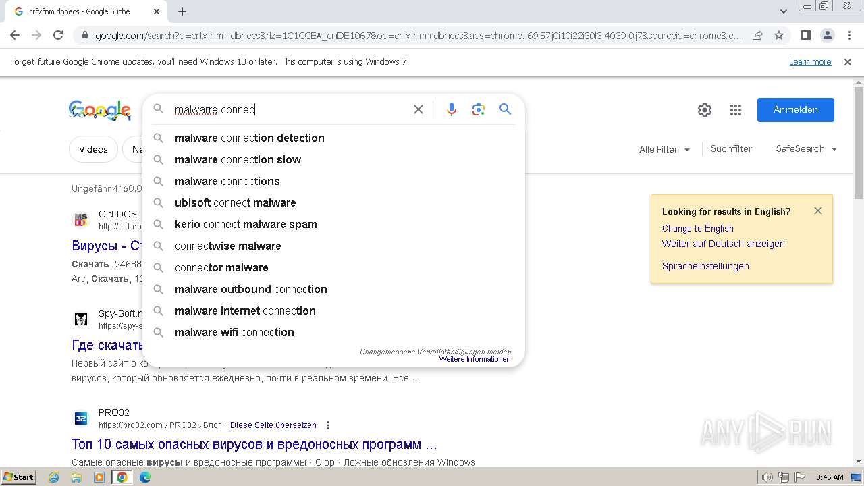Choose suggestion malware internet connection

334,310
